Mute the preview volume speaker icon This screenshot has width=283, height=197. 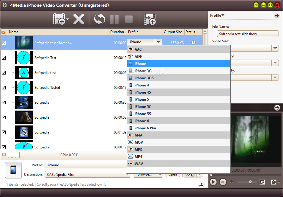[232, 182]
